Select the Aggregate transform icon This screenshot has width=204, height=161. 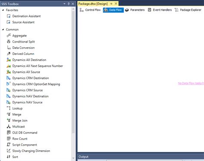coord(9,36)
